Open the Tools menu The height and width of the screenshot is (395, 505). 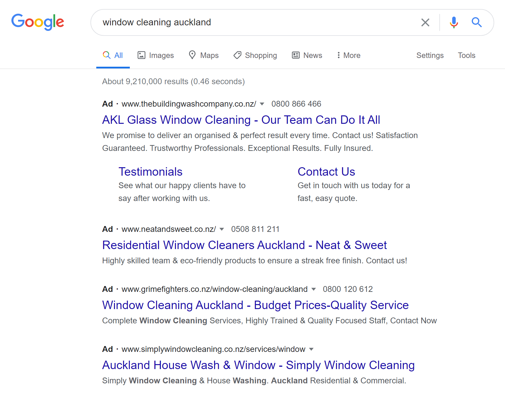(x=466, y=55)
